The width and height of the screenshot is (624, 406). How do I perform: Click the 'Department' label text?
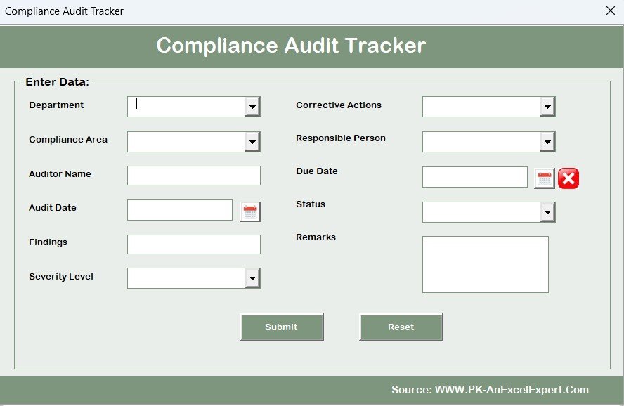coord(56,105)
